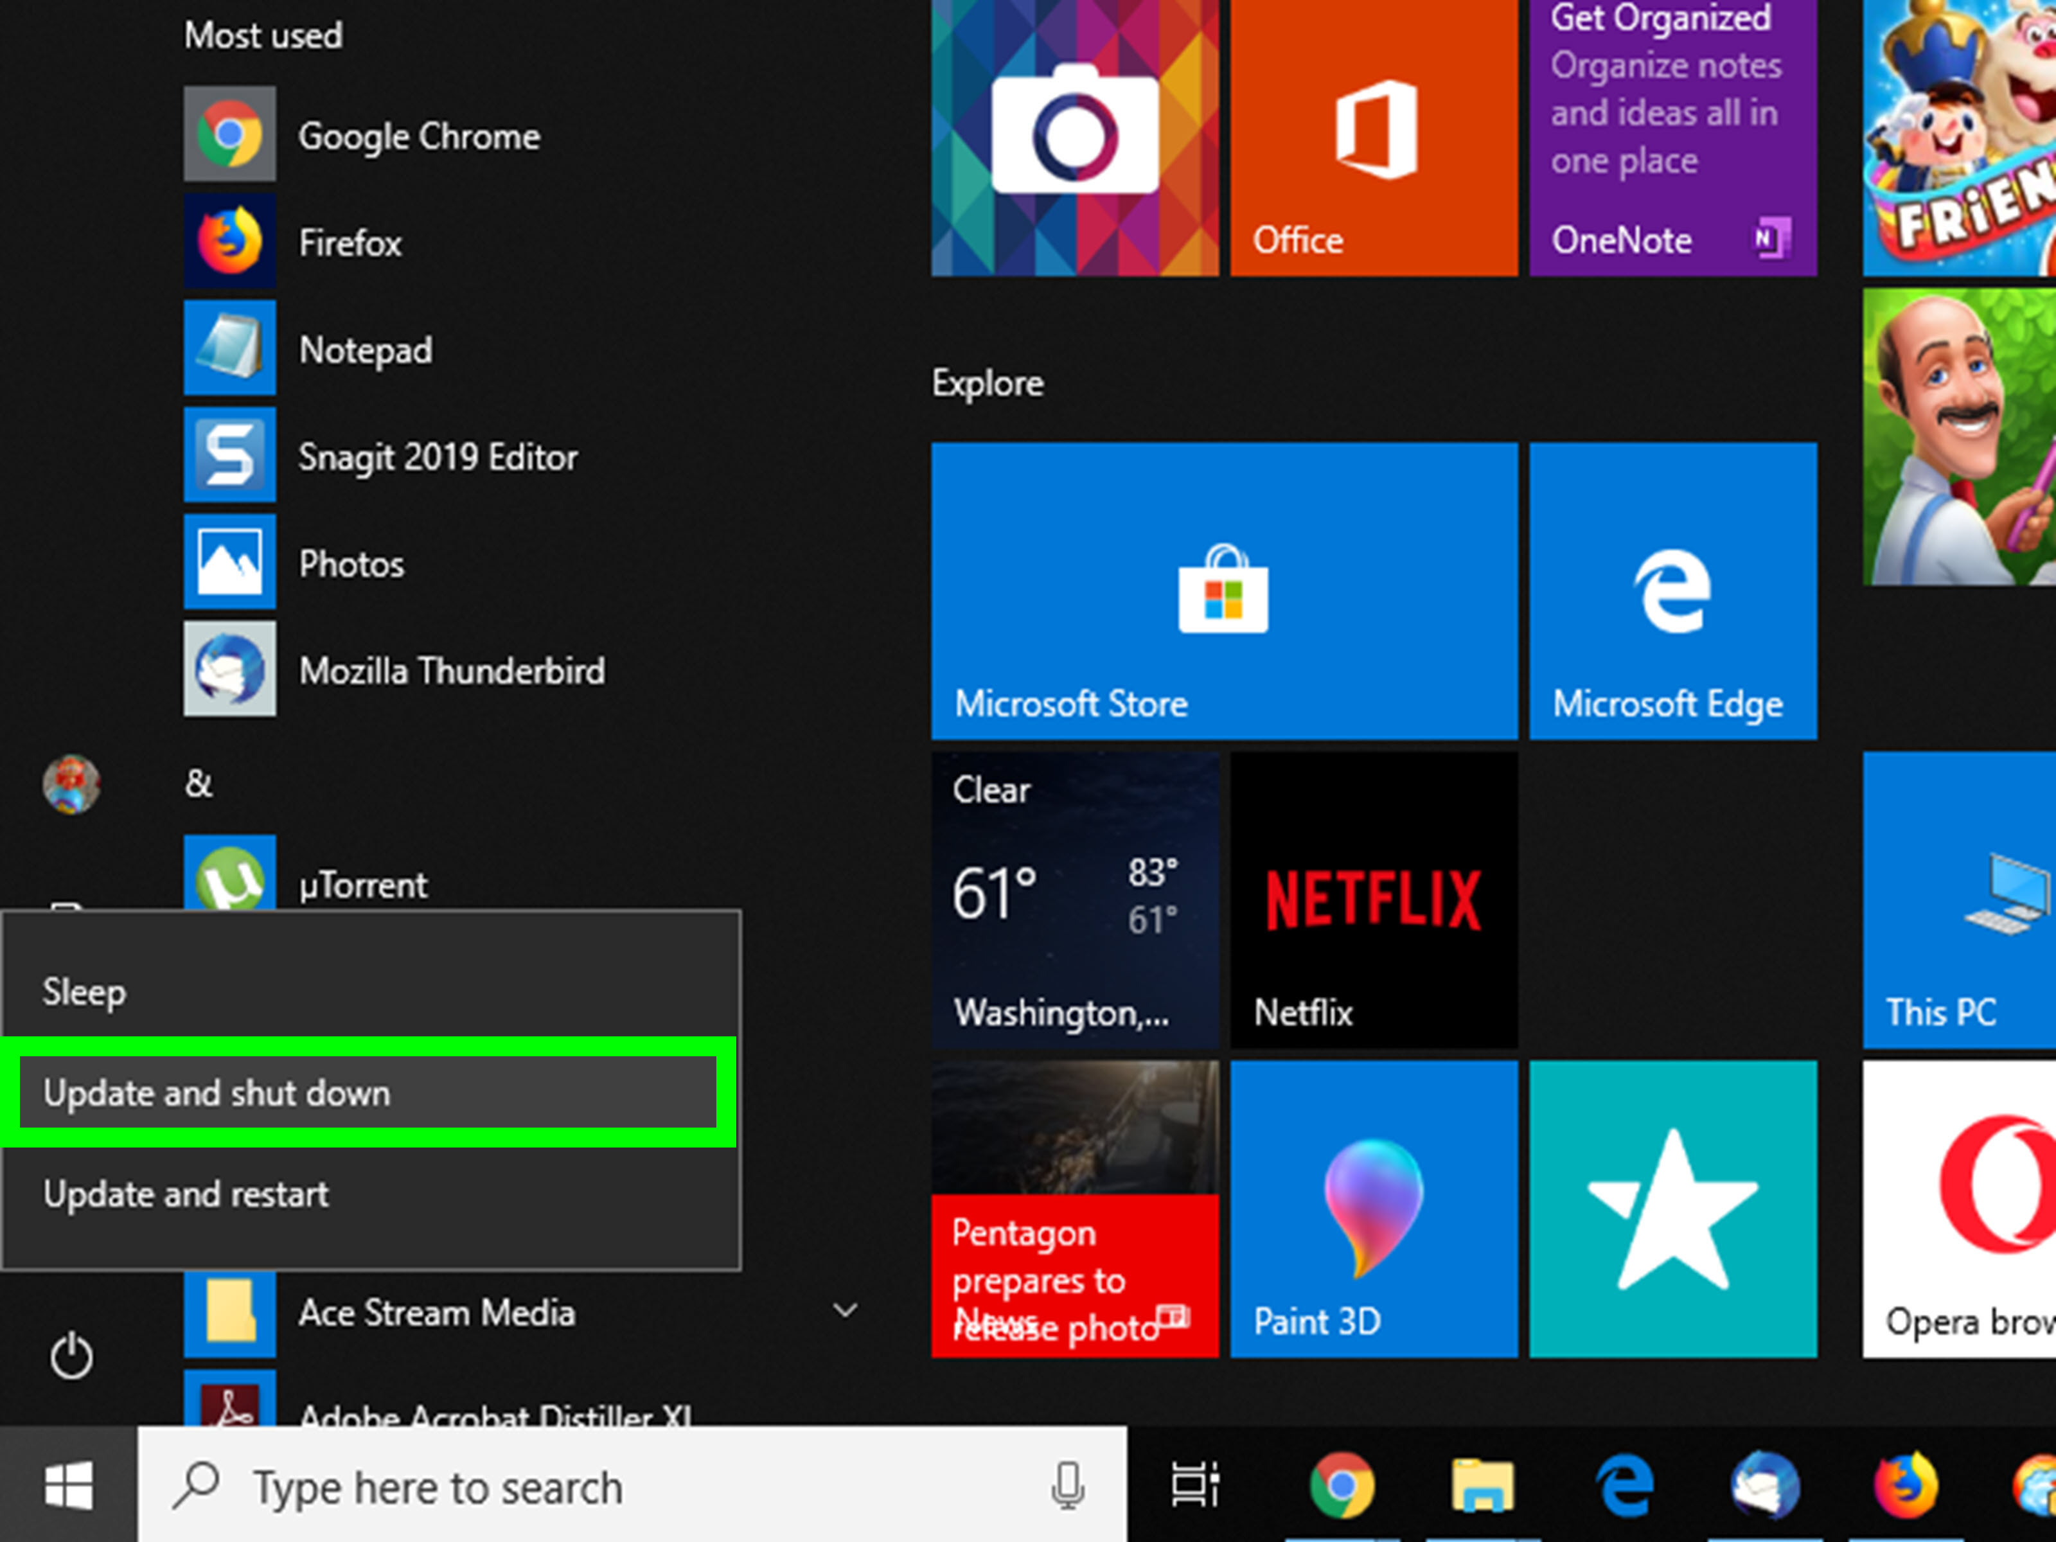Click the Explore tile group heading
Screen dimensions: 2056x1542
click(x=987, y=383)
